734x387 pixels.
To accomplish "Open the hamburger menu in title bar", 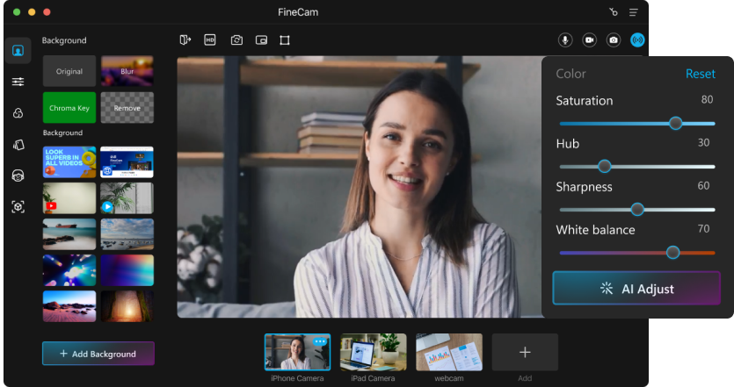I will [x=633, y=12].
